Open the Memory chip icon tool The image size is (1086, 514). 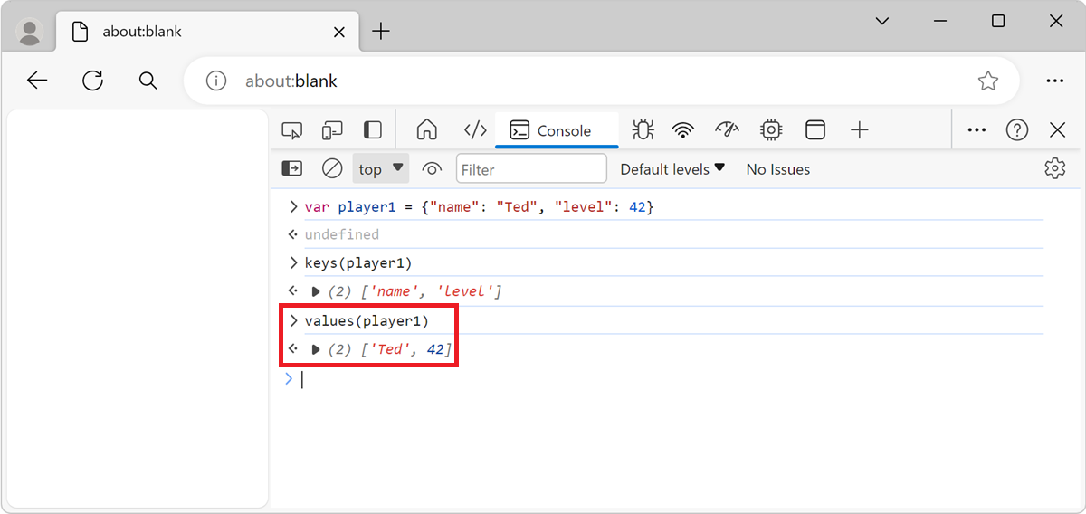(771, 130)
